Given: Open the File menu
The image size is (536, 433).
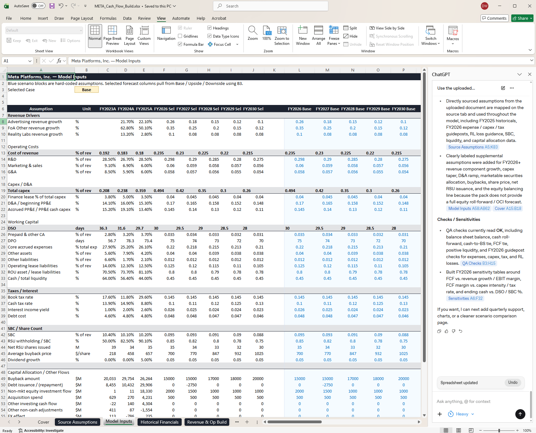Looking at the screenshot, I should (9, 18).
